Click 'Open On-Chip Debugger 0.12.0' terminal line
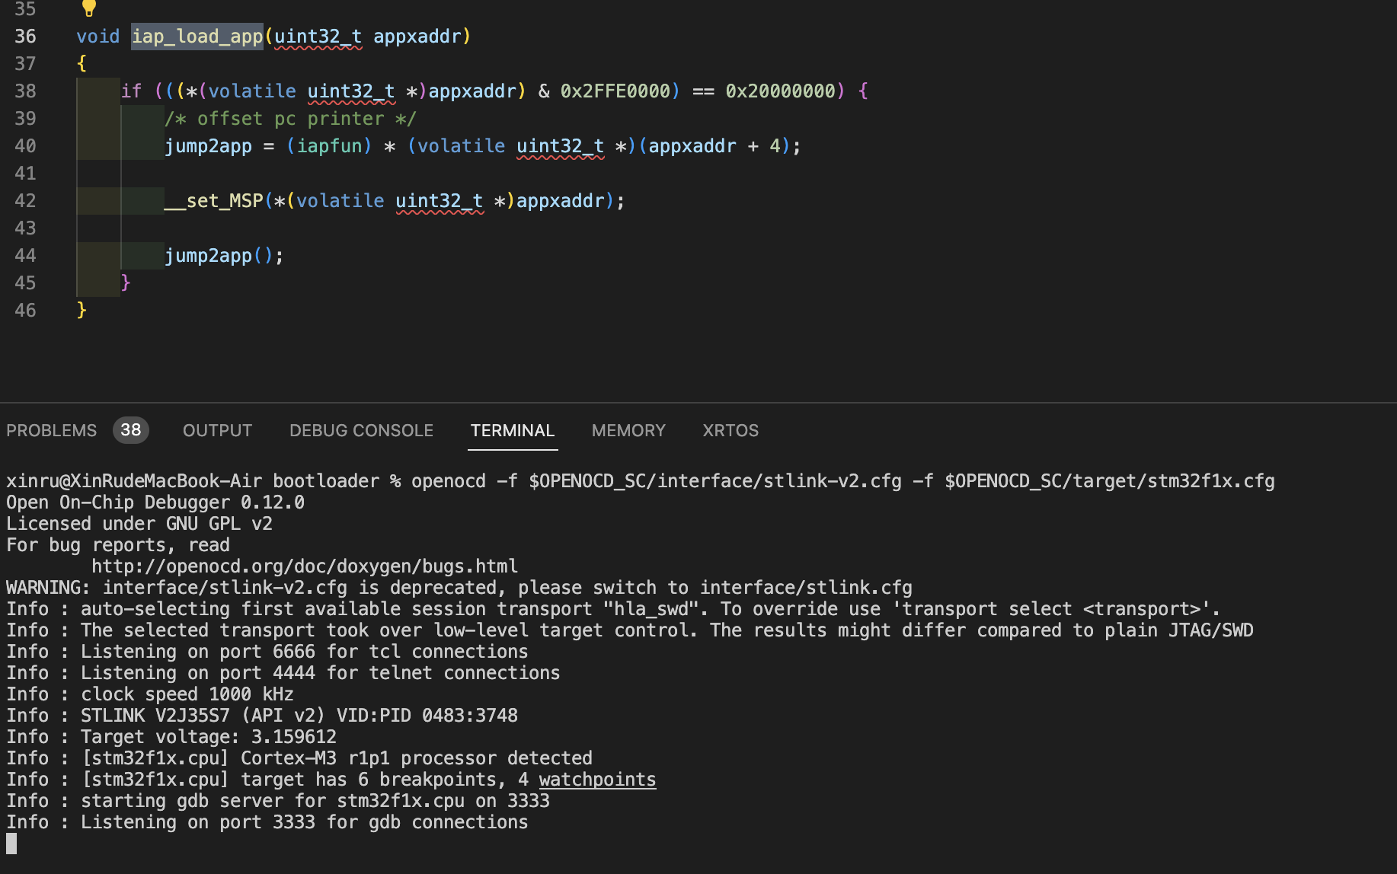Image resolution: width=1397 pixels, height=874 pixels. click(x=155, y=502)
